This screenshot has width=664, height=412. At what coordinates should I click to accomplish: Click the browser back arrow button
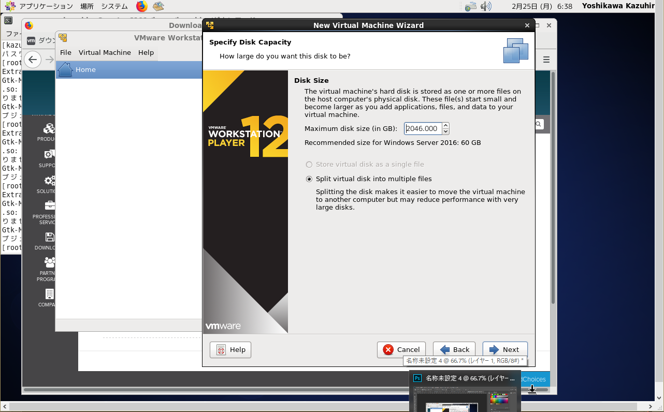click(x=33, y=60)
